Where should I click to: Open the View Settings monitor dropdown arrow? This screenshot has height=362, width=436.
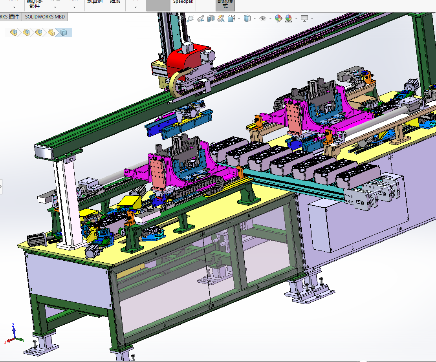pyautogui.click(x=312, y=19)
